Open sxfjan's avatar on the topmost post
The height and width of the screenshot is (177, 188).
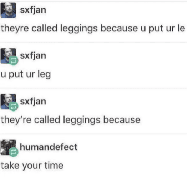(8, 10)
